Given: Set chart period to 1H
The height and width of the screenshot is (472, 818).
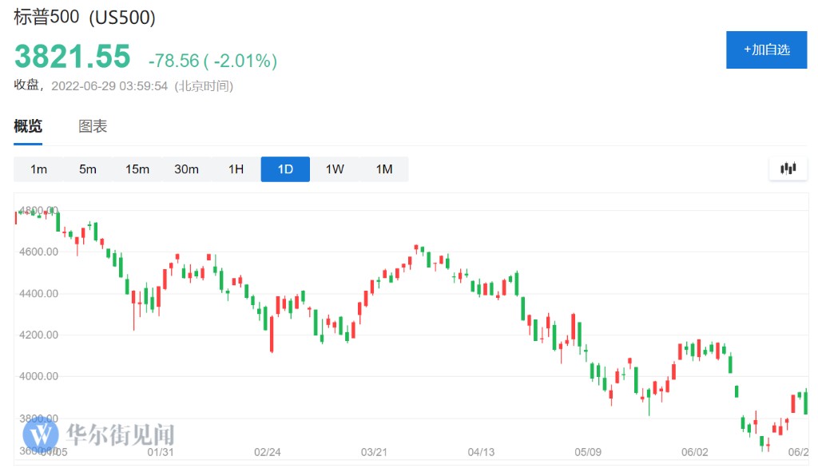Looking at the screenshot, I should 236,169.
